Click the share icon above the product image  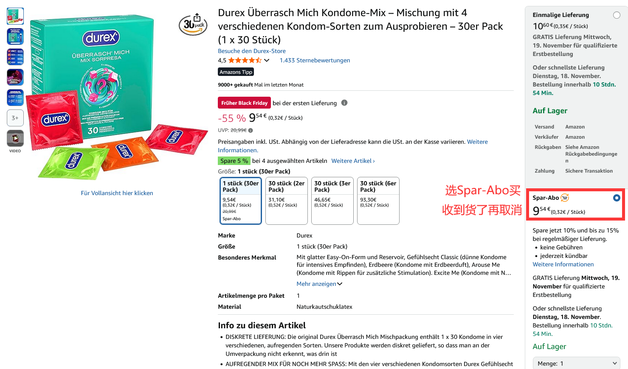197,17
